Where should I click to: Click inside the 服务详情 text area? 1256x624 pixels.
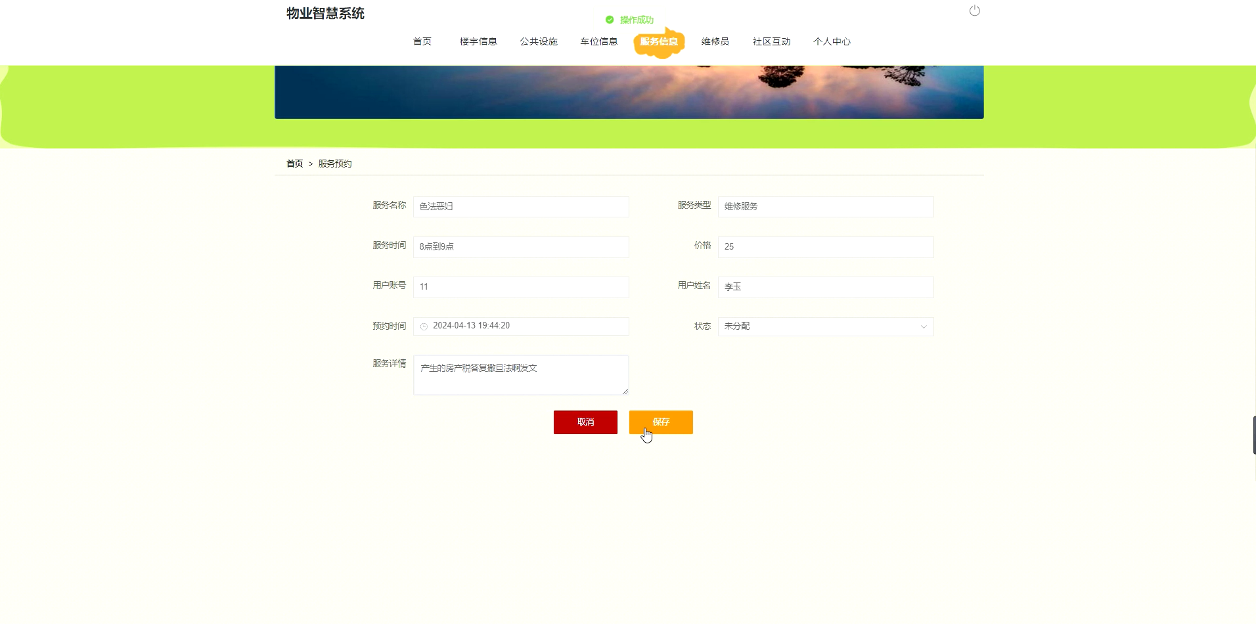[x=521, y=375]
